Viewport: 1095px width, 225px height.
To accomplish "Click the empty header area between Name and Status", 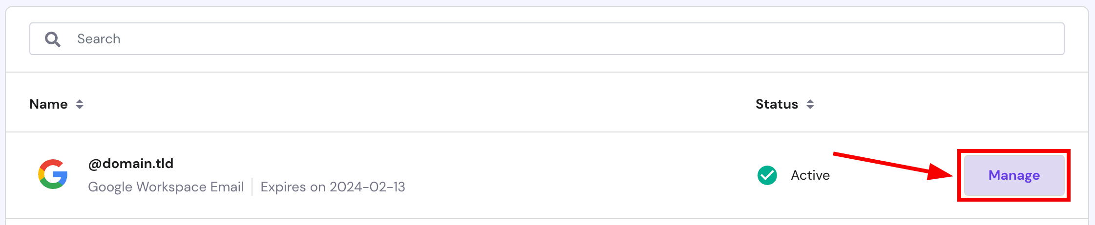I will coord(415,104).
